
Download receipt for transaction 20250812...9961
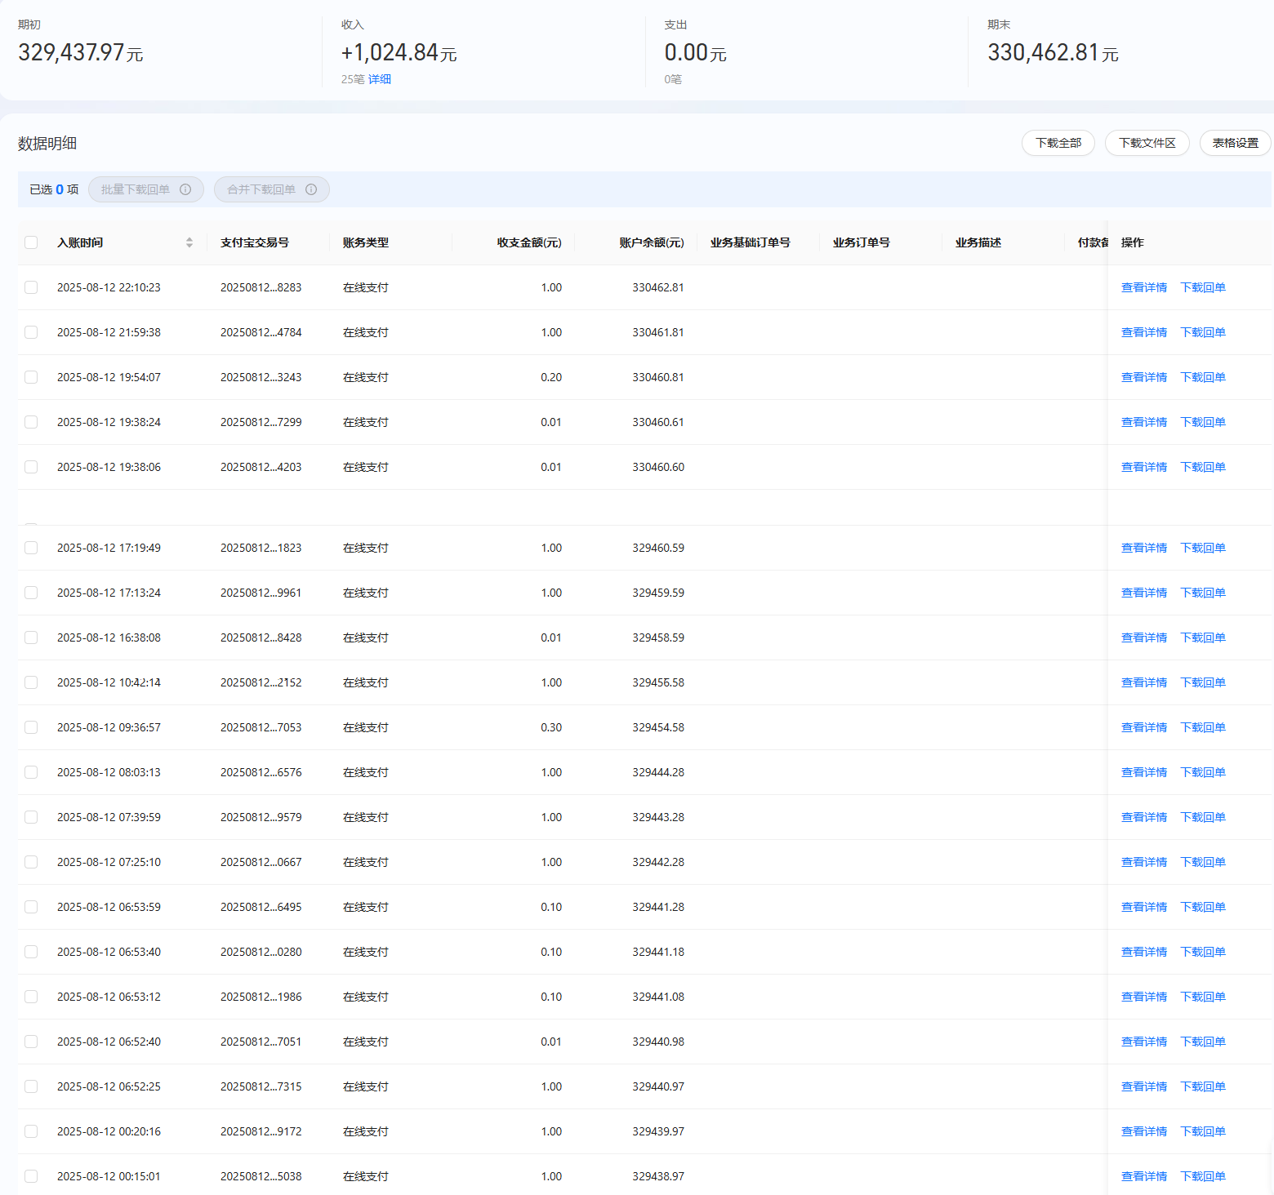(x=1203, y=593)
